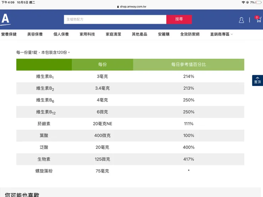263x197 pixels.
Task: Select the 每份 column header
Action: 102,65
